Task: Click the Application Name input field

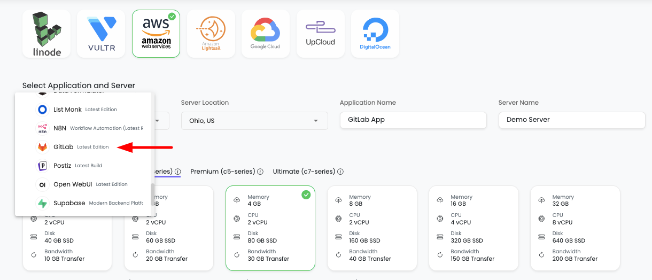Action: pos(413,120)
